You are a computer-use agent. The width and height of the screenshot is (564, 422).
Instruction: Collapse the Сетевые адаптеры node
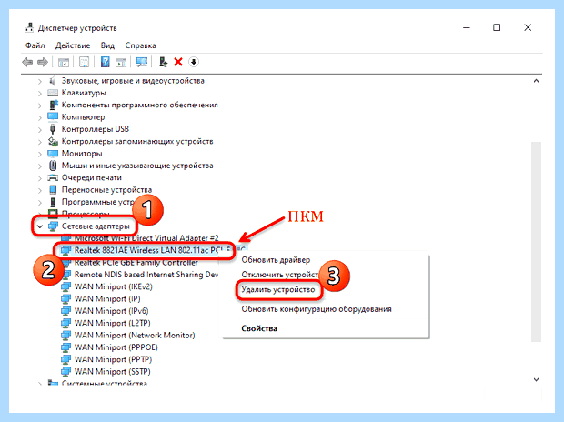[x=40, y=226]
